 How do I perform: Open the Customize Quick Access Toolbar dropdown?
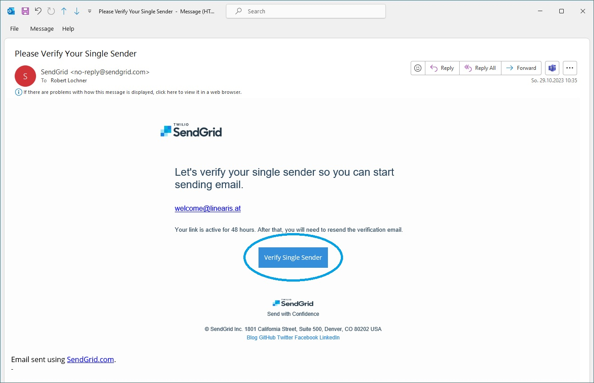pyautogui.click(x=89, y=11)
